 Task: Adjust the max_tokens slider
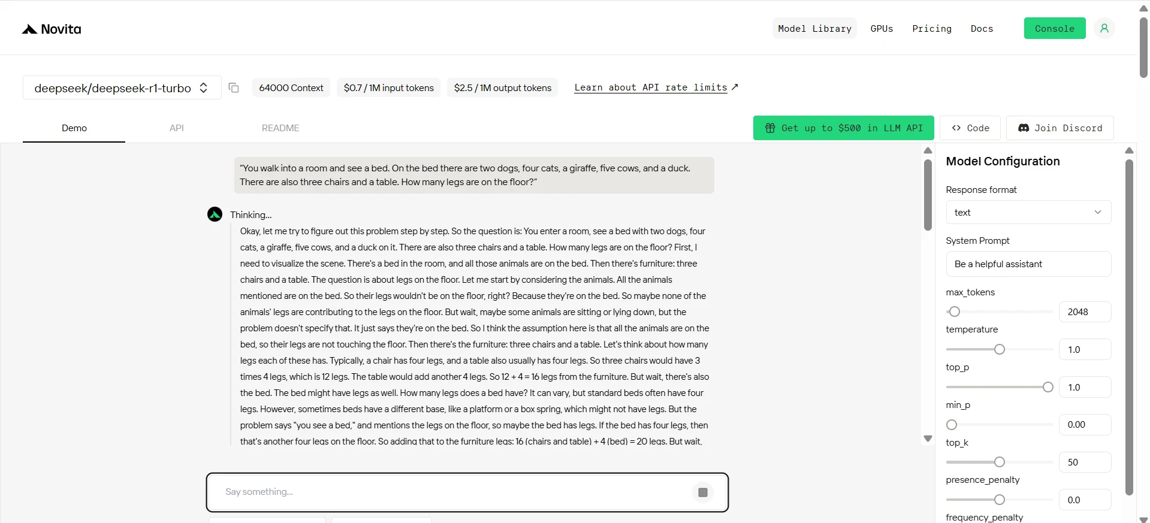(955, 312)
